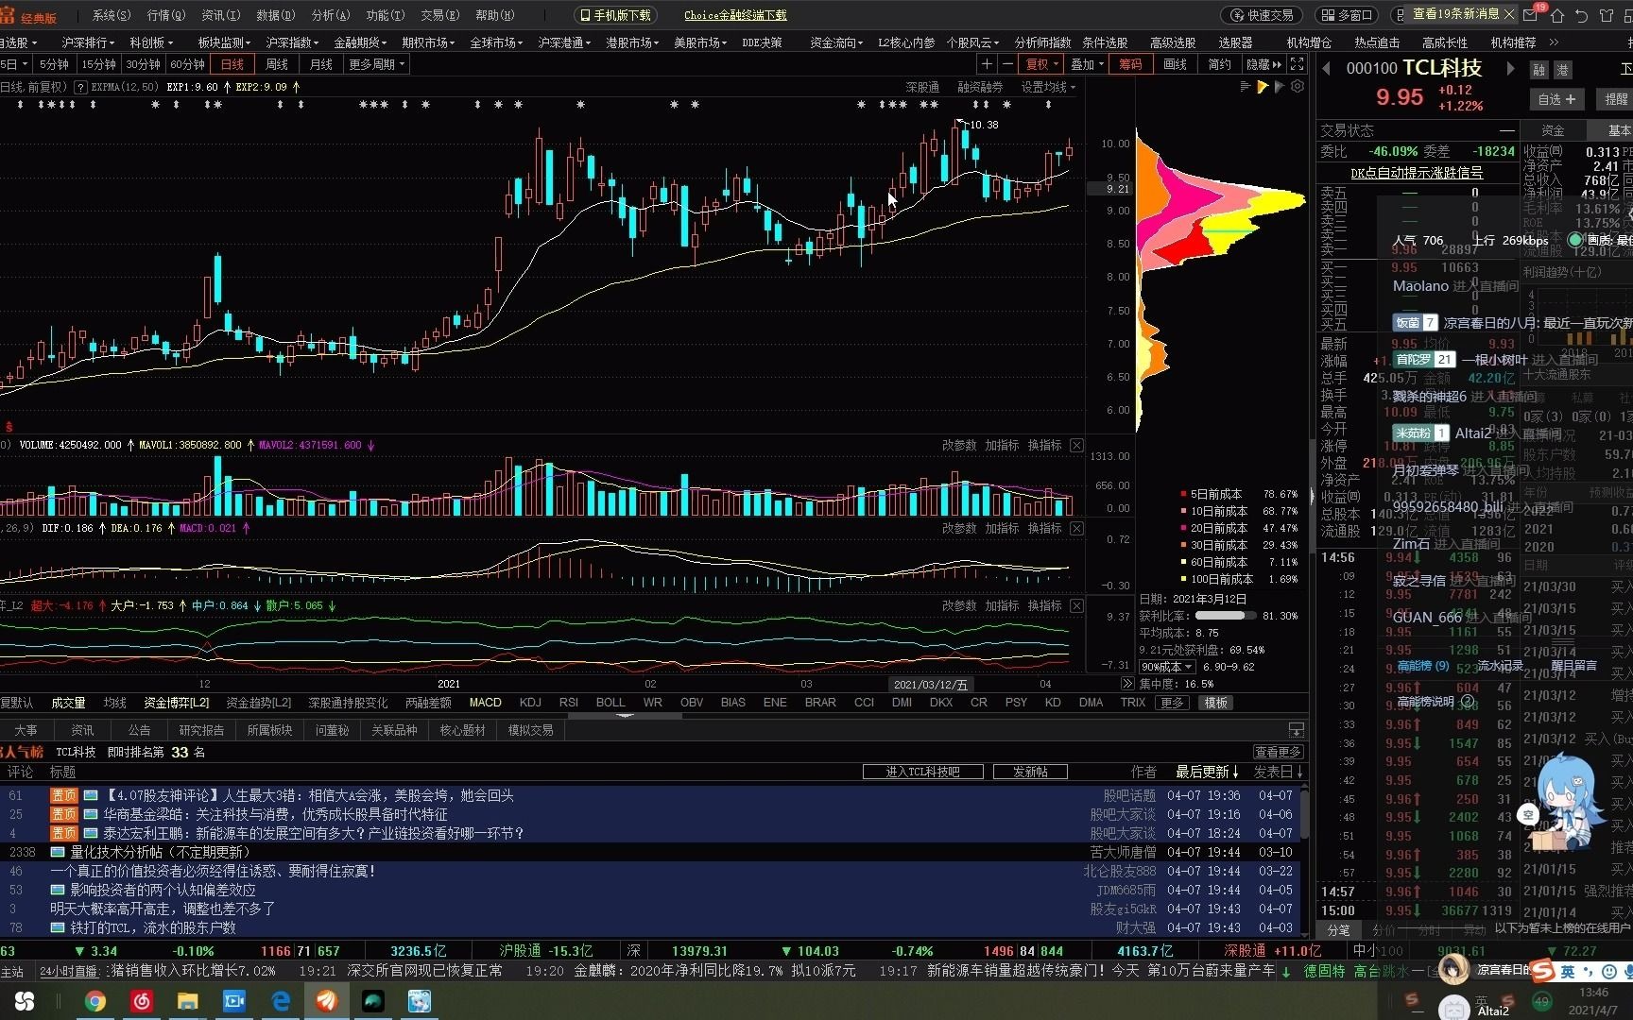
Task: Toggle 筹码 chip distribution view
Action: pos(1130,64)
